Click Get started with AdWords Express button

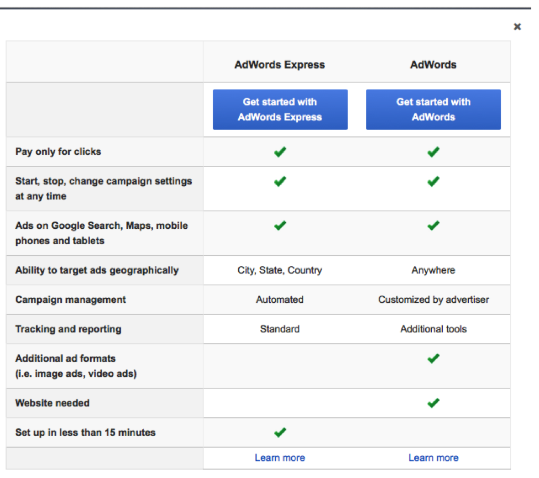coord(280,109)
